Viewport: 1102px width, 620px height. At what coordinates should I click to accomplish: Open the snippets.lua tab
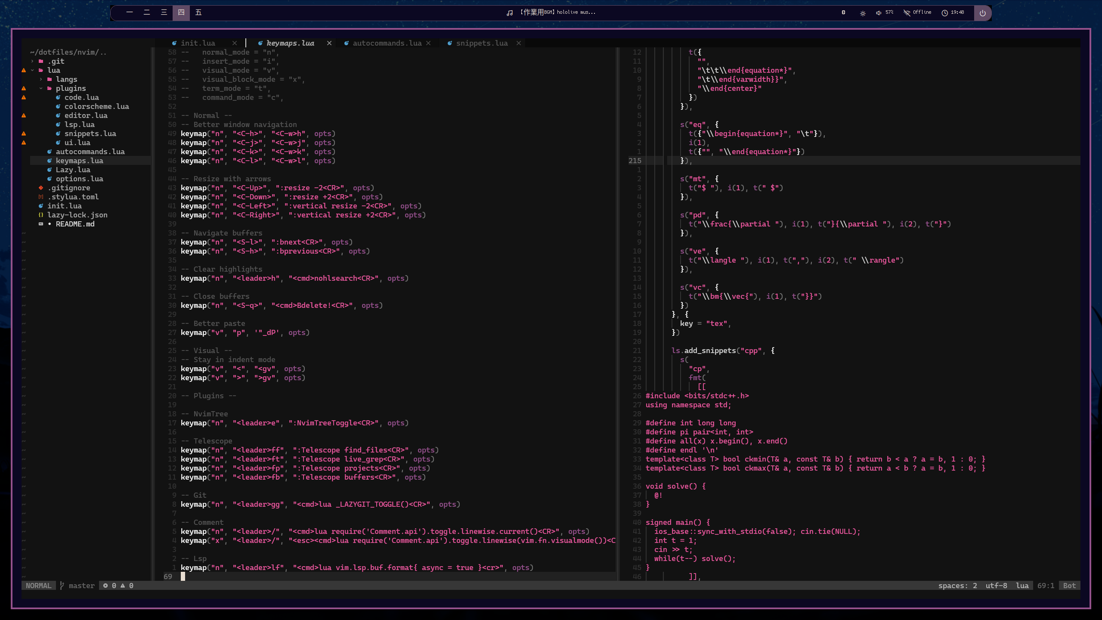482,43
